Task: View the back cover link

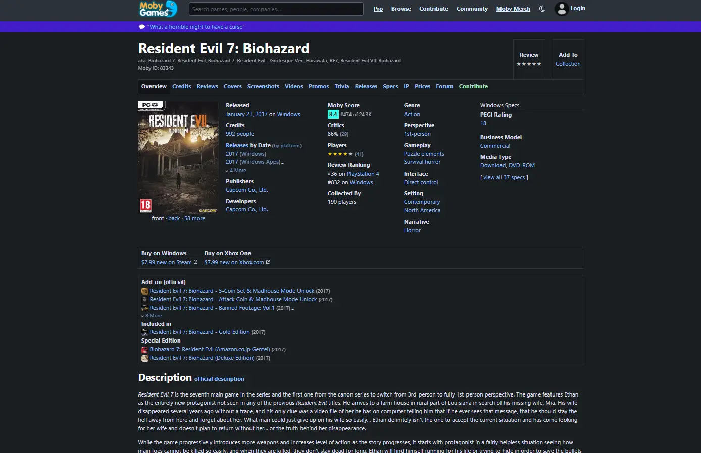Action: (174, 218)
